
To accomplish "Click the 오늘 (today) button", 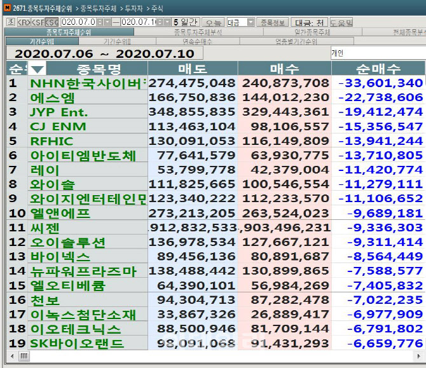I will [214, 22].
